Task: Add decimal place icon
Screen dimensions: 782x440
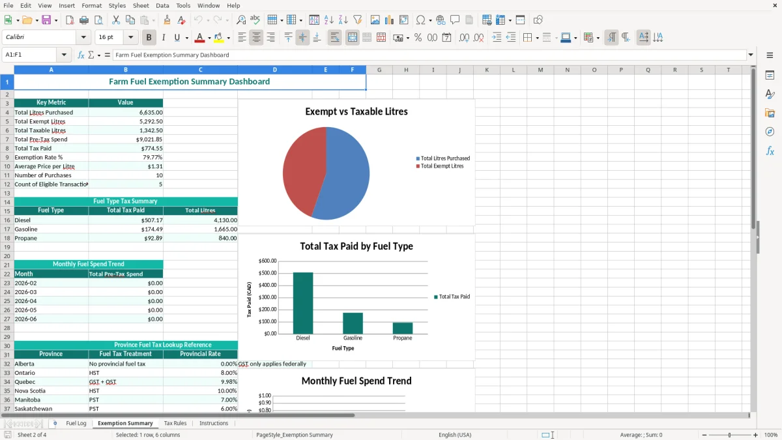Action: coord(464,38)
